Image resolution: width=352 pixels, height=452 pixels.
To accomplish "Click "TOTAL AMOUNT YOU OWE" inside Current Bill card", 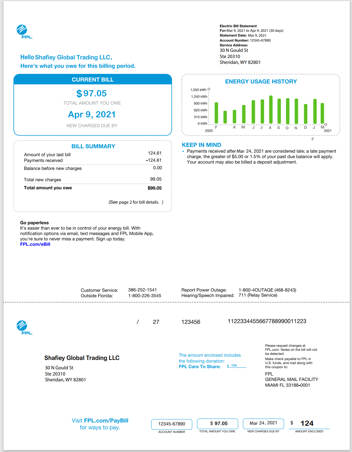I will (x=92, y=103).
